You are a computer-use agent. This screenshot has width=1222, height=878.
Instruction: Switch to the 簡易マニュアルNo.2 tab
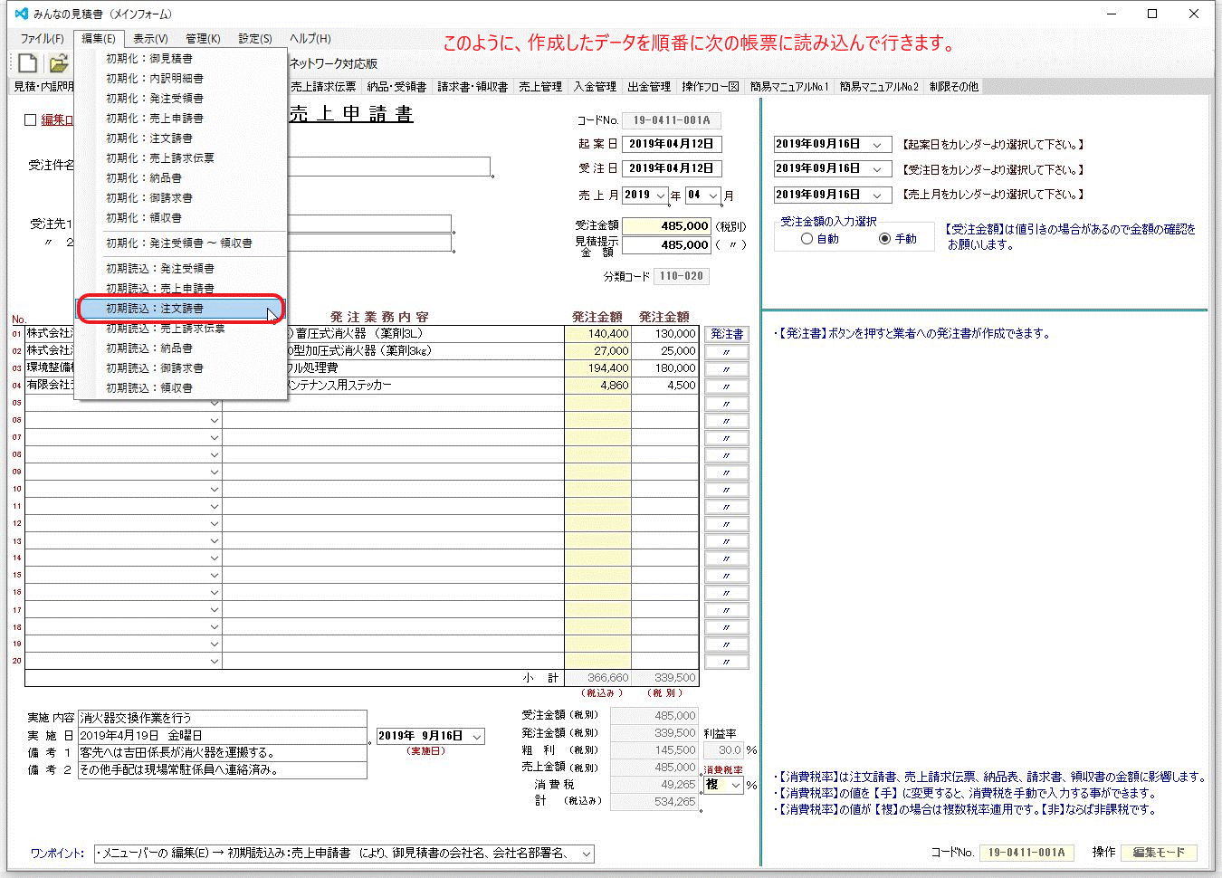(x=879, y=87)
